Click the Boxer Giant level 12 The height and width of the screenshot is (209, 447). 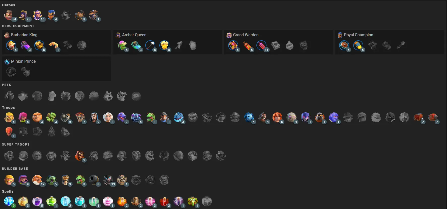[x=37, y=180]
